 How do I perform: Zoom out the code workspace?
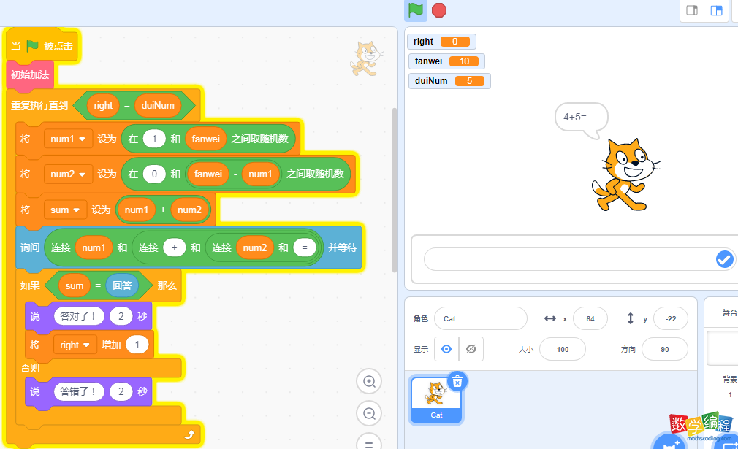(370, 413)
